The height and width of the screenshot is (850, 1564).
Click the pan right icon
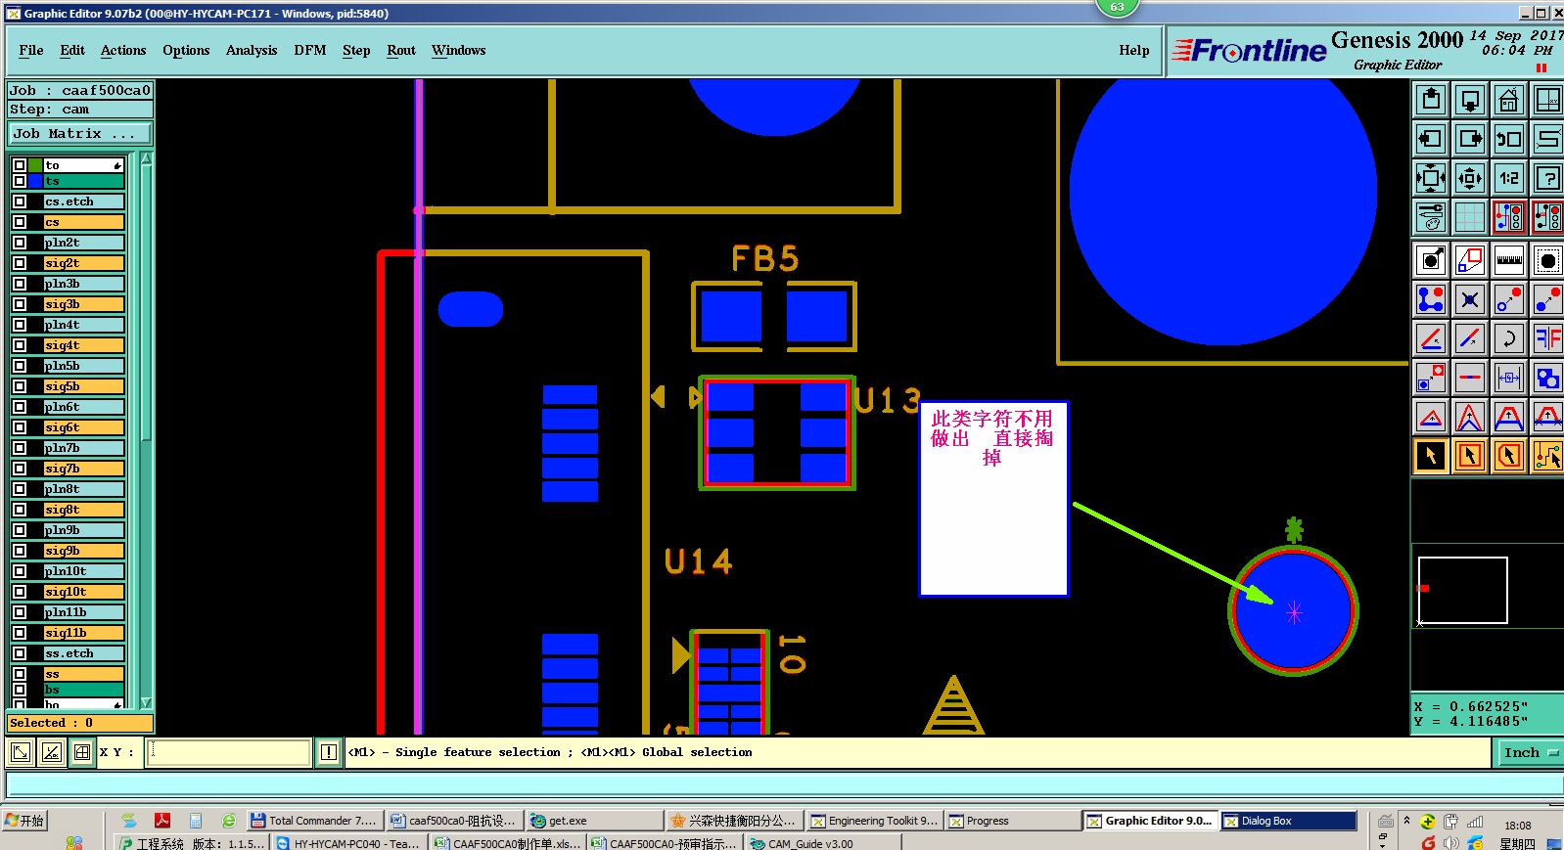(1470, 139)
